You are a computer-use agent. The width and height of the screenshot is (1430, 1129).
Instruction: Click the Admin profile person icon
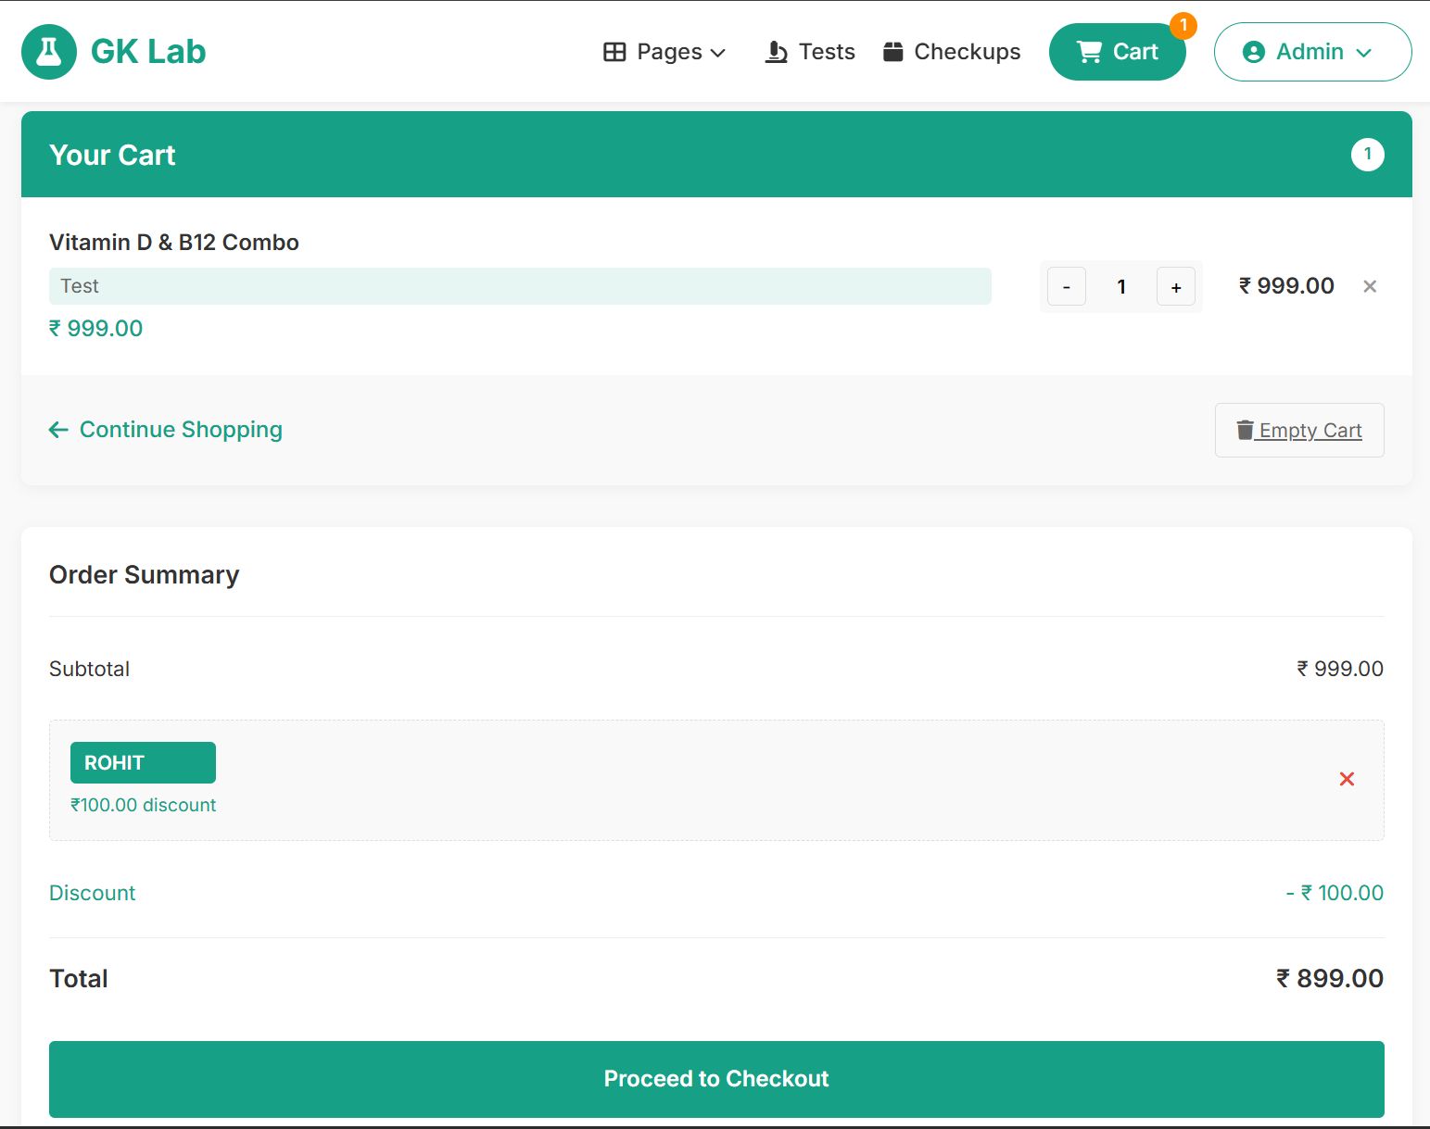pyautogui.click(x=1256, y=52)
